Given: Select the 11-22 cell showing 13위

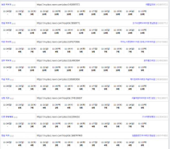Looking at the screenshot, I should [32, 32].
